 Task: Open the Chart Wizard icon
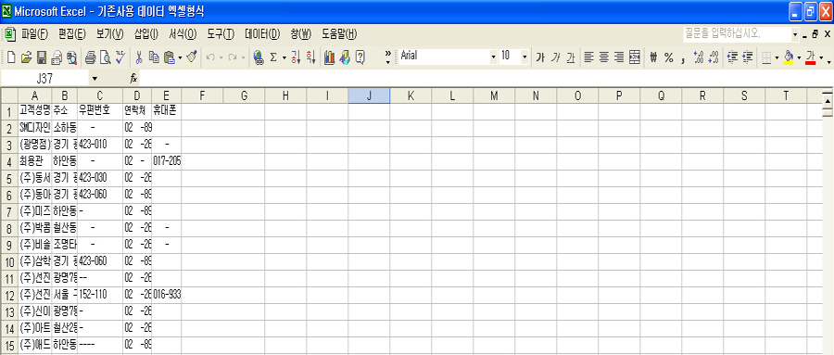330,57
